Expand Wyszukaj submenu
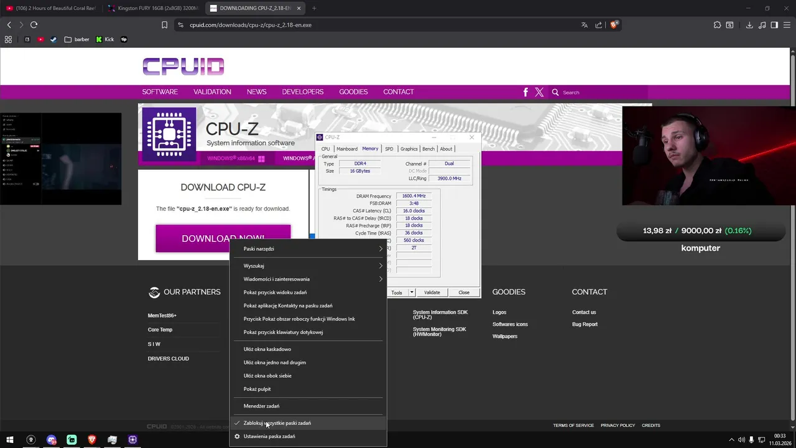Image resolution: width=796 pixels, height=448 pixels. [308, 266]
